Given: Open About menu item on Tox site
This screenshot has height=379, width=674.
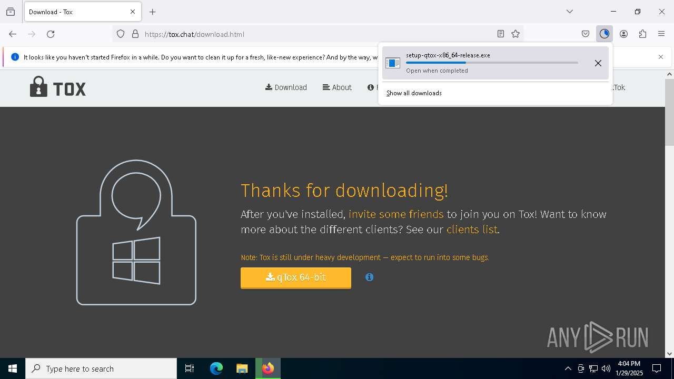Looking at the screenshot, I should coord(337,87).
